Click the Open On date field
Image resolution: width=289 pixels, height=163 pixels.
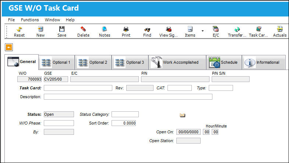(188, 132)
